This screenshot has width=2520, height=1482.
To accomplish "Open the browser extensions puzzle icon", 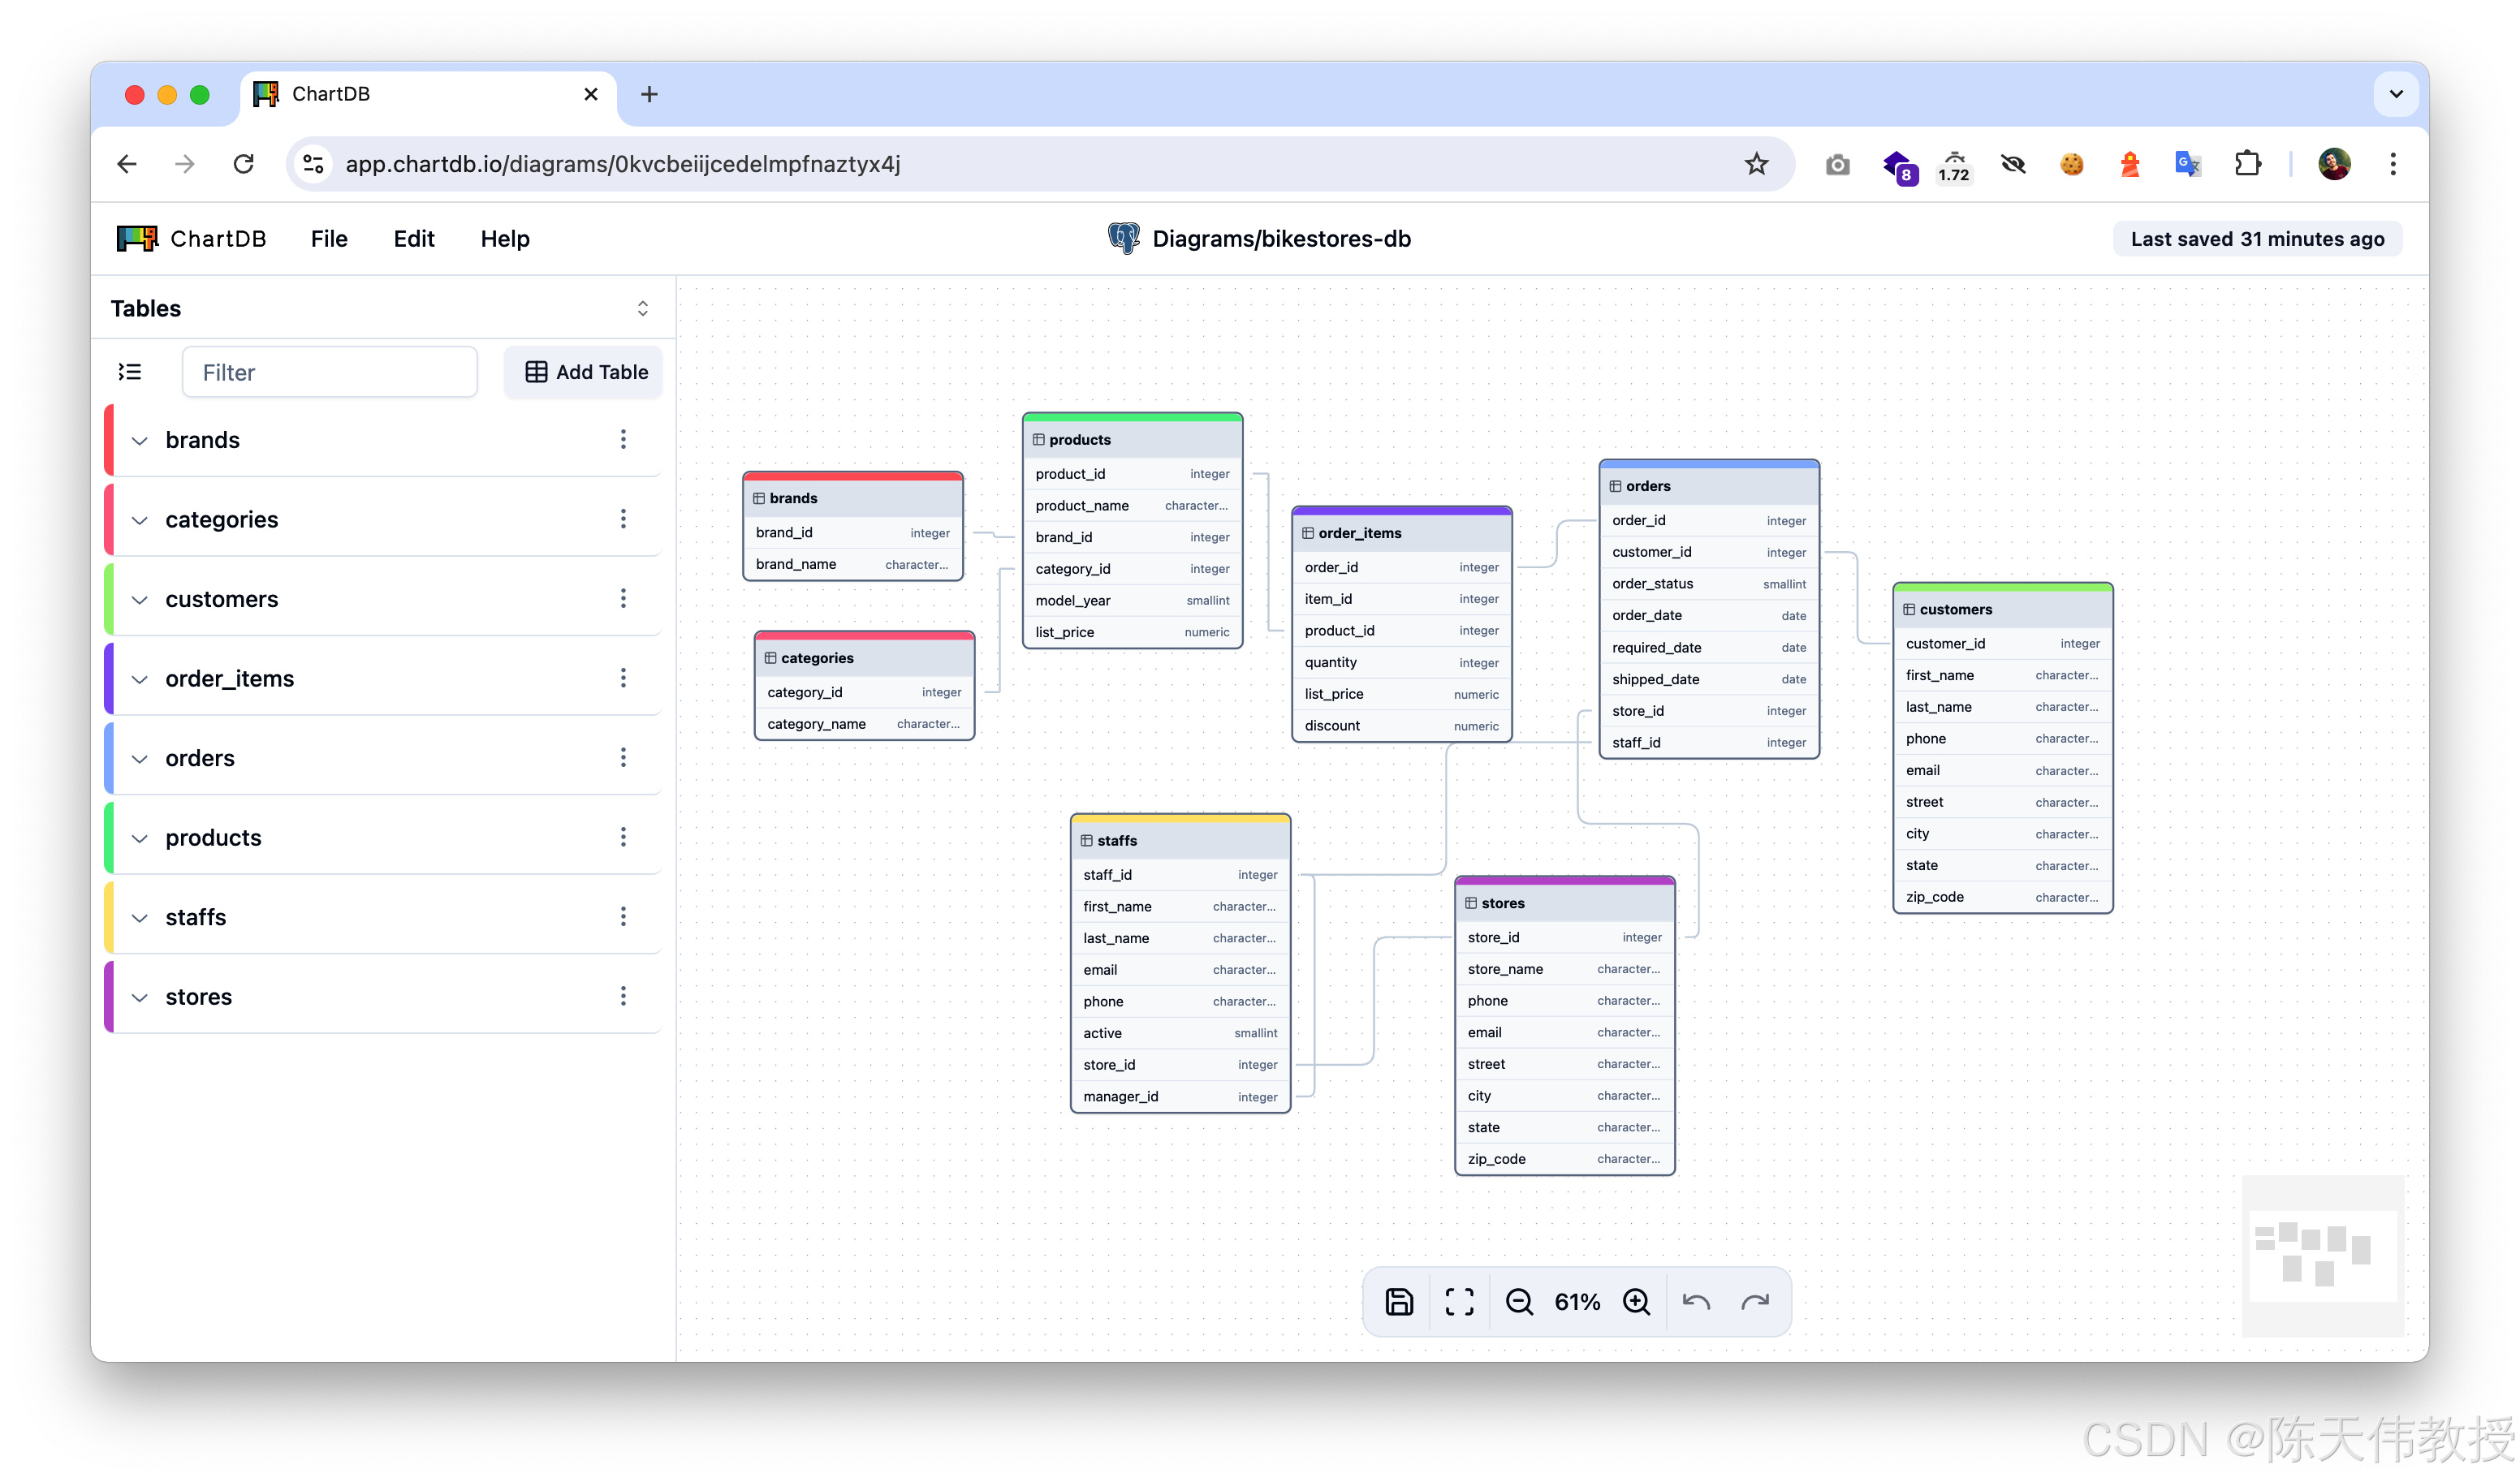I will click(2247, 164).
